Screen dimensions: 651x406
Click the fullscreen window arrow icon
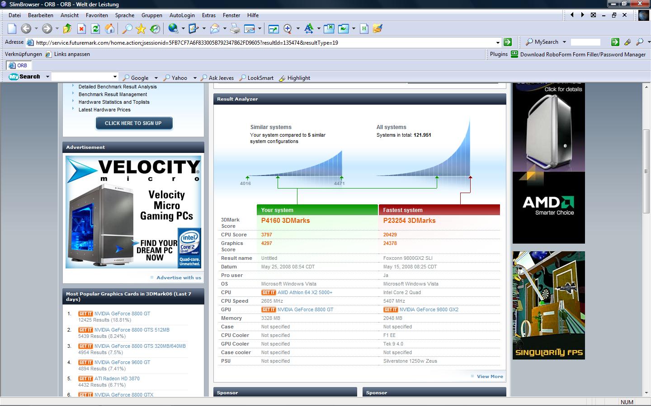(273, 29)
